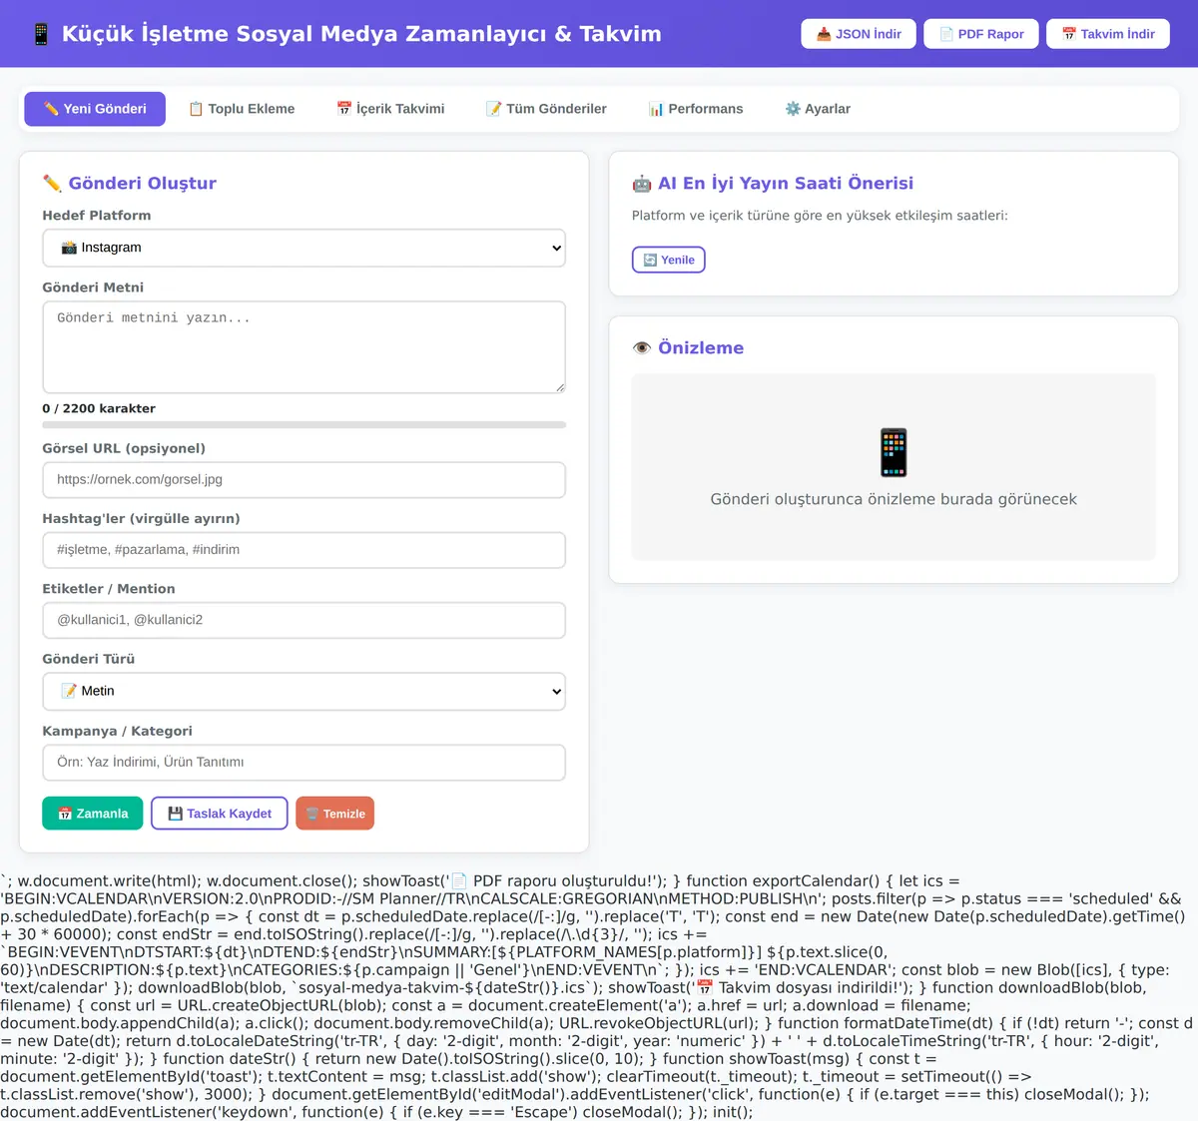
Task: Click the phone icon in the header title
Action: pos(41,34)
